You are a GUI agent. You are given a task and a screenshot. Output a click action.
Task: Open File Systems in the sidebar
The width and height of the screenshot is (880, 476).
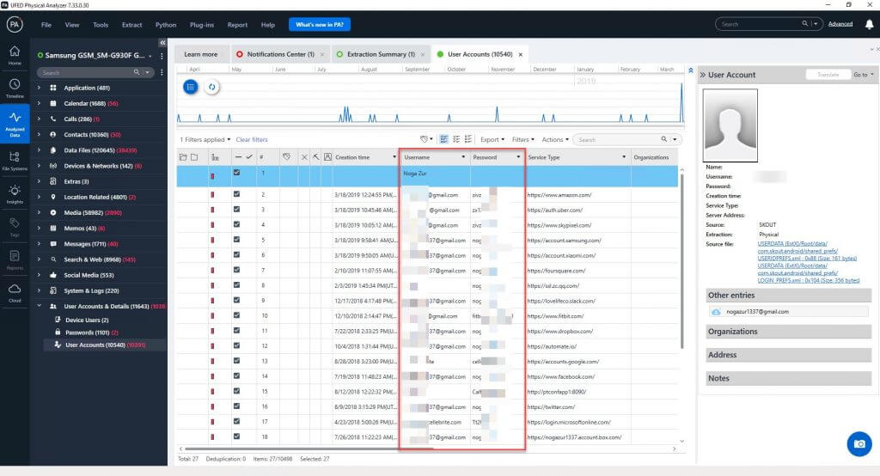15,160
